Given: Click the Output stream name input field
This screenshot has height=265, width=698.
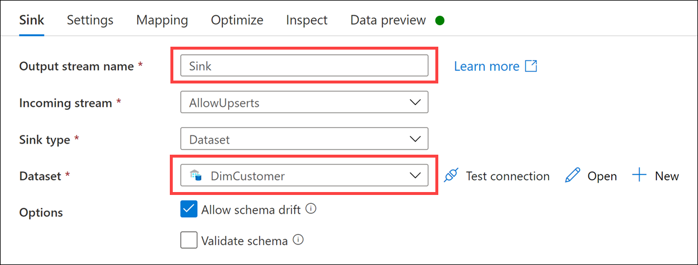Looking at the screenshot, I should (x=305, y=66).
